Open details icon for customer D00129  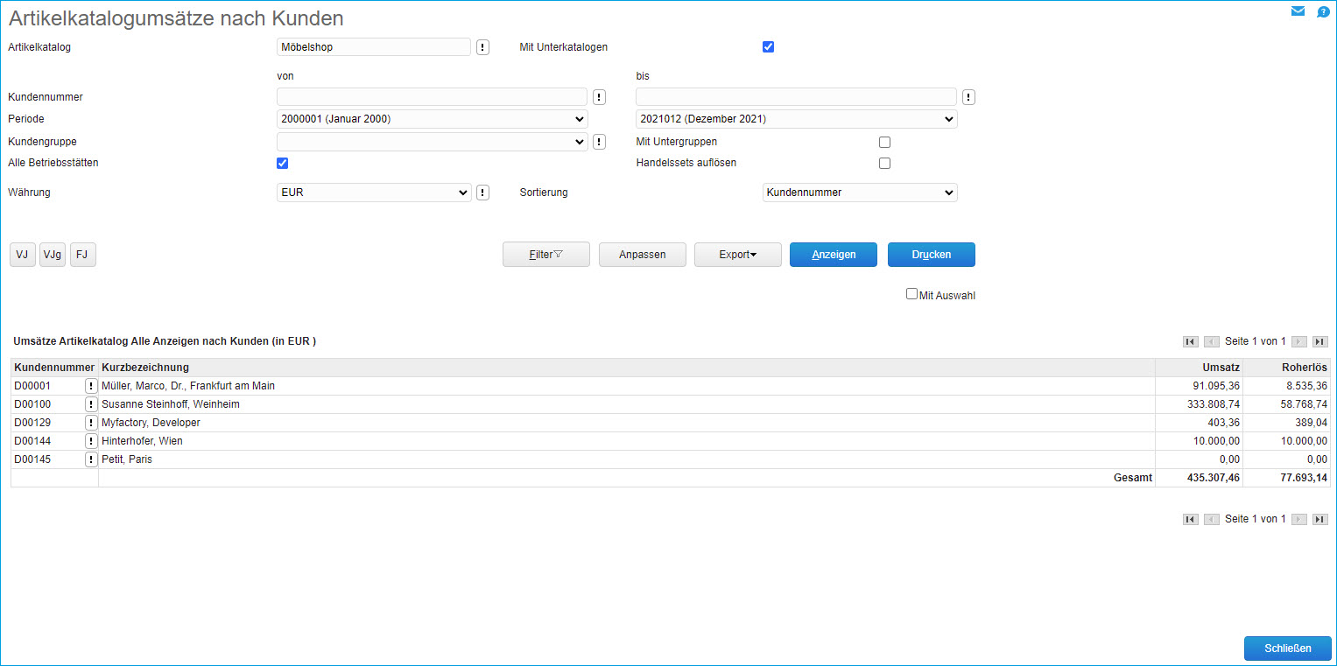click(91, 423)
